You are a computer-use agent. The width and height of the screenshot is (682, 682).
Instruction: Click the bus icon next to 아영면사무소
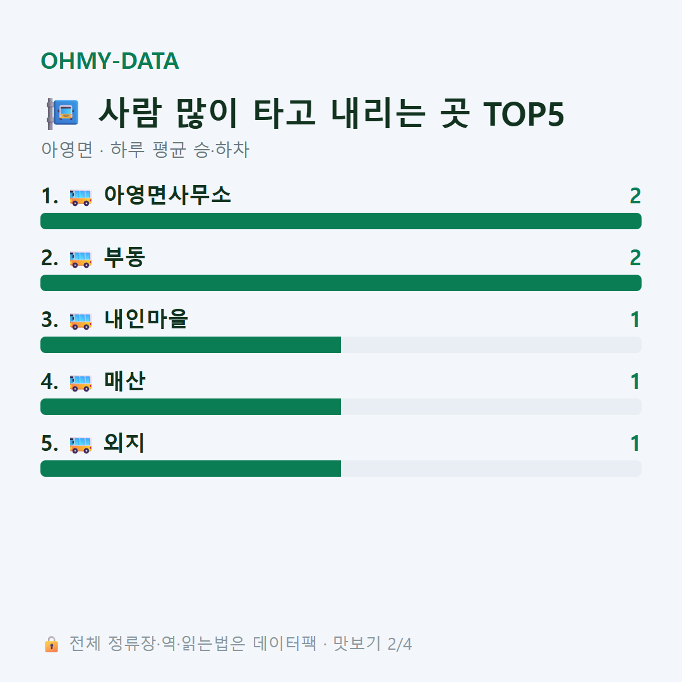80,196
